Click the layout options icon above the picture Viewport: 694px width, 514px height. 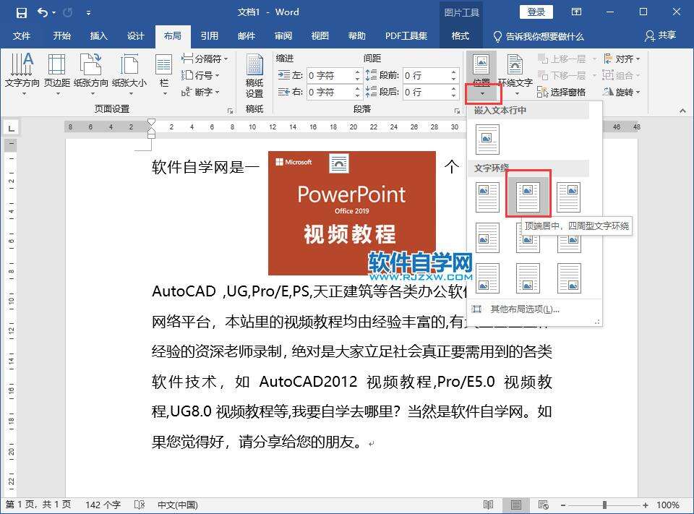(339, 163)
